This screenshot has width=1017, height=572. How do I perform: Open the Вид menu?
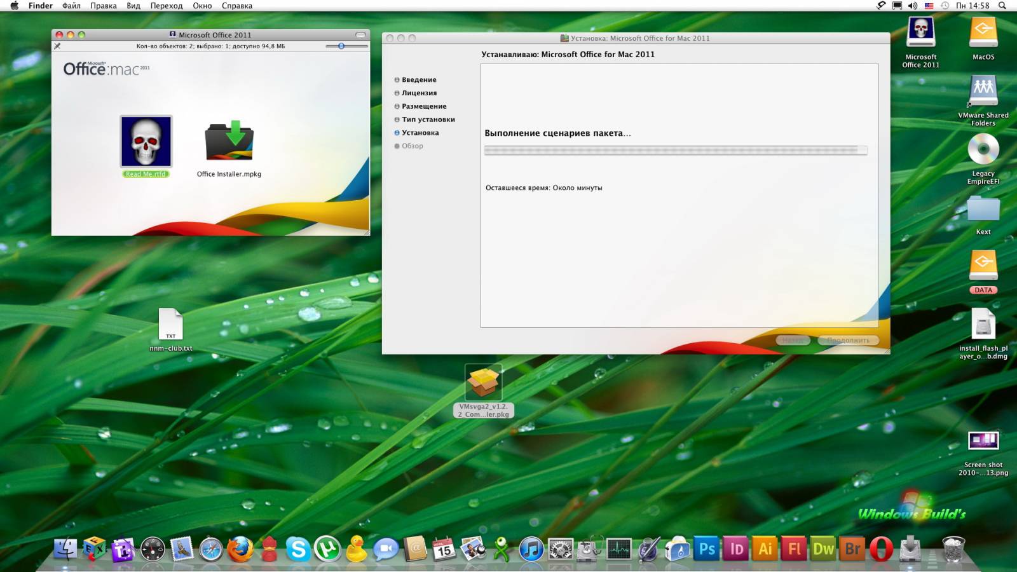[x=133, y=6]
